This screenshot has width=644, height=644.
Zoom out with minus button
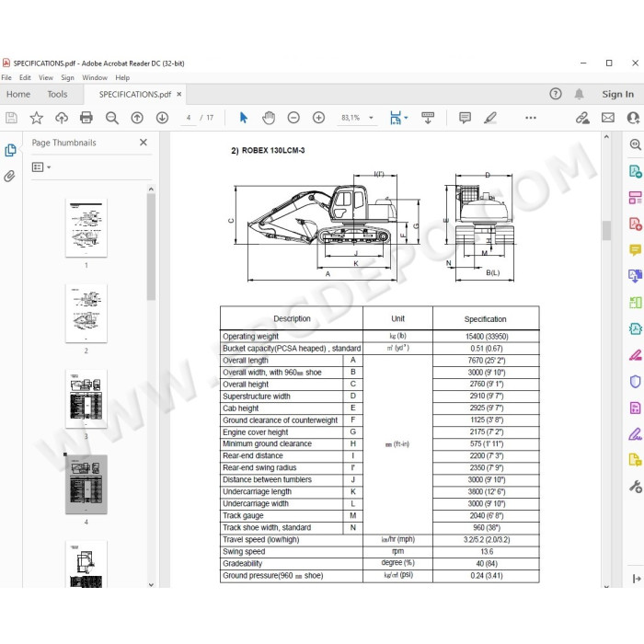[293, 118]
